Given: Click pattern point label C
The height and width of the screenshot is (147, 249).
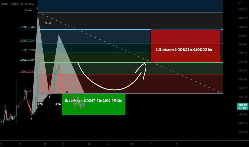Looking at the screenshot, I should pos(59,30).
